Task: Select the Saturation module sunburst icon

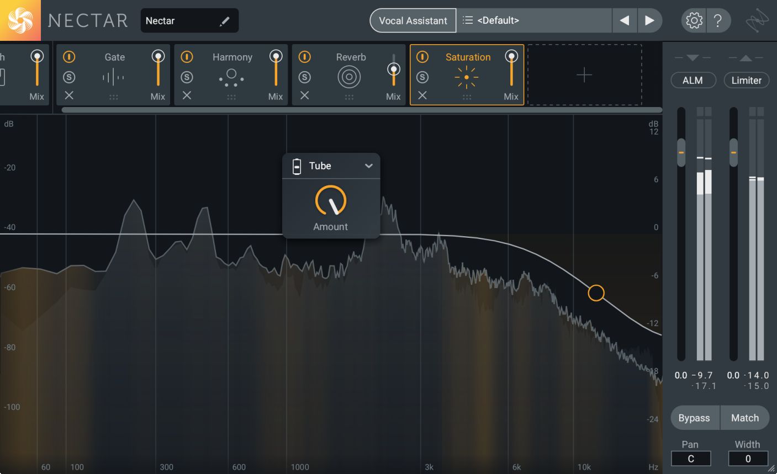Action: pos(467,77)
